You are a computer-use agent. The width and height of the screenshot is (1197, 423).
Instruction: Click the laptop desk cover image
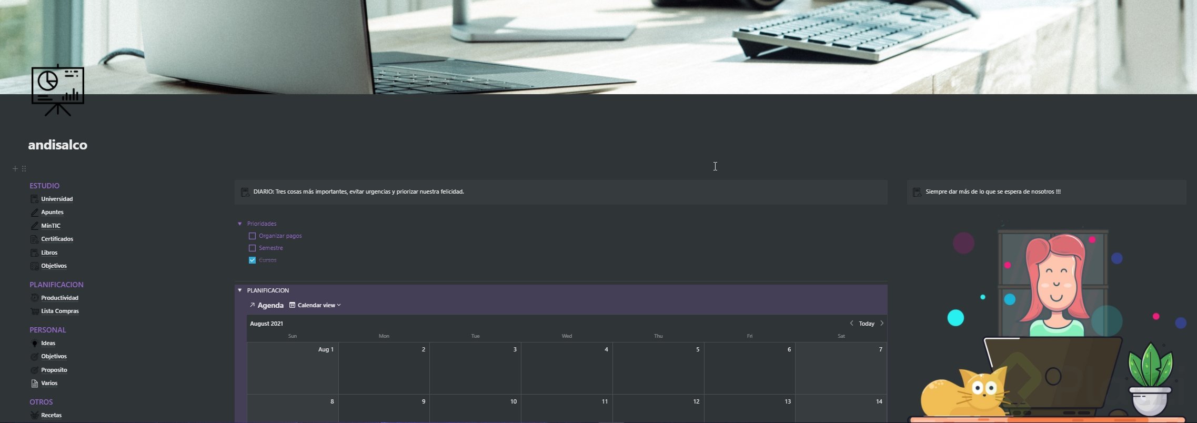[598, 47]
